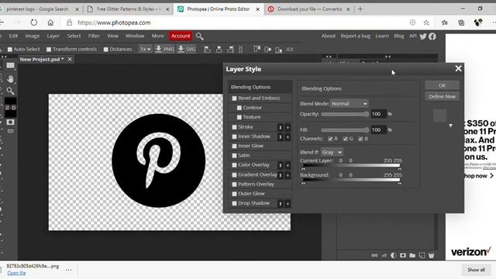The image size is (496, 279).
Task: Enable Bevel and Emboss effect
Action: click(234, 98)
